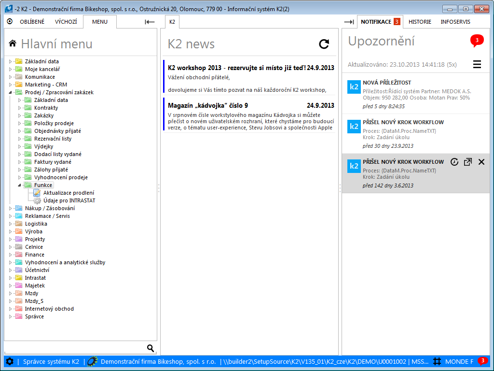
Task: Open the selected workflow notification in new window
Action: click(468, 162)
